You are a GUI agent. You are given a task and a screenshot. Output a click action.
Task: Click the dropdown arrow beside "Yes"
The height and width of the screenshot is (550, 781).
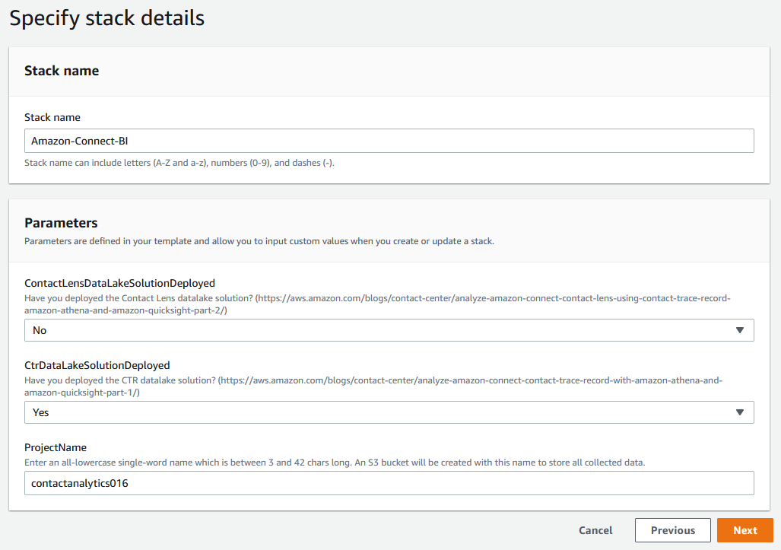(740, 412)
